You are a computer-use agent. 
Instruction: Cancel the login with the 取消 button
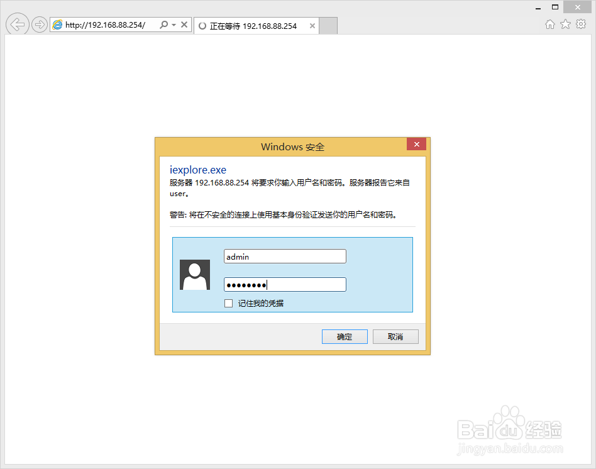395,336
